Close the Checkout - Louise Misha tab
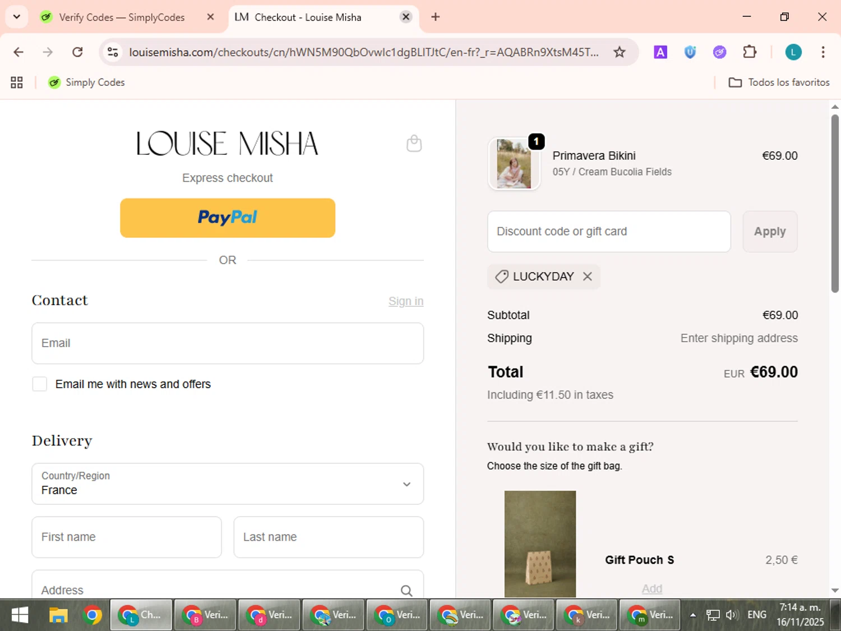The width and height of the screenshot is (841, 631). pos(406,17)
